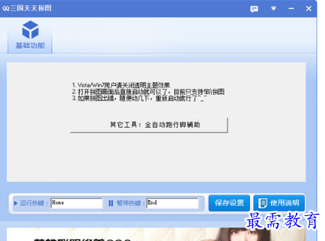The height and width of the screenshot is (241, 325).
Task: Close the QQ三国天天拼图 window
Action: [x=309, y=8]
